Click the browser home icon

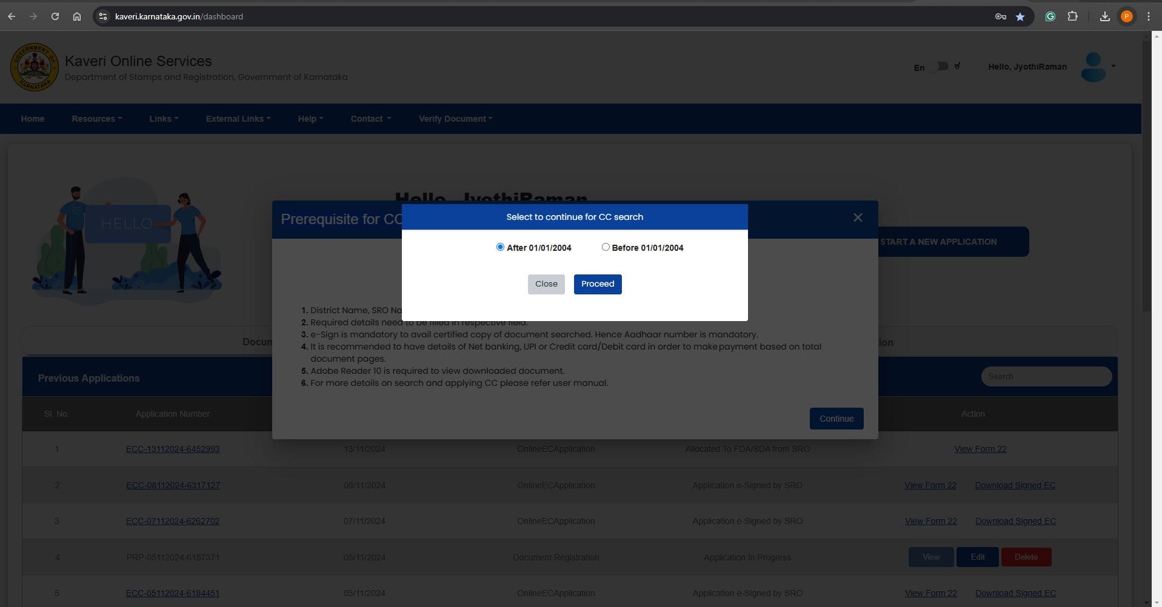[77, 16]
